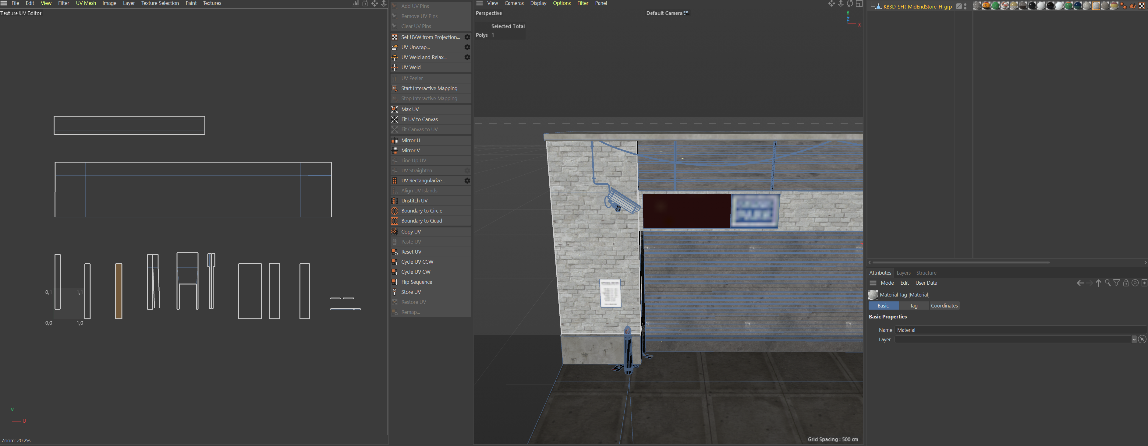Click the Reset UV icon
Screen dimensions: 1148x446
click(395, 251)
